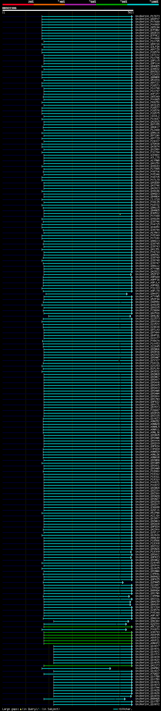Image resolution: width=161 pixels, height=711 pixels.
Task: Select hit label UniRef100_Q107C0
Action: pyautogui.click(x=147, y=655)
